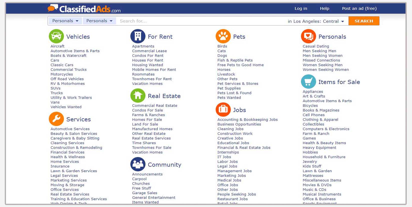
Task: Open the Vehicles green car icon
Action: [x=56, y=36]
